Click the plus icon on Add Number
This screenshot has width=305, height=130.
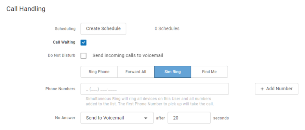tap(262, 89)
